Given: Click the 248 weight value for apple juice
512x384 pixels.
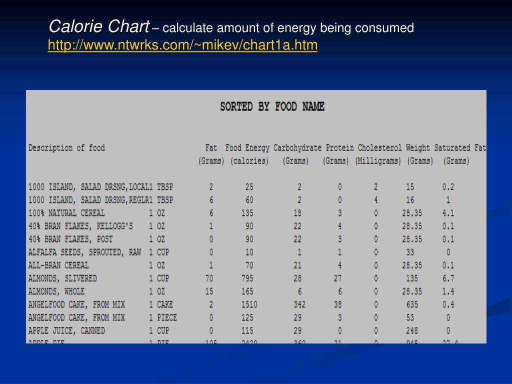Looking at the screenshot, I should tap(412, 331).
